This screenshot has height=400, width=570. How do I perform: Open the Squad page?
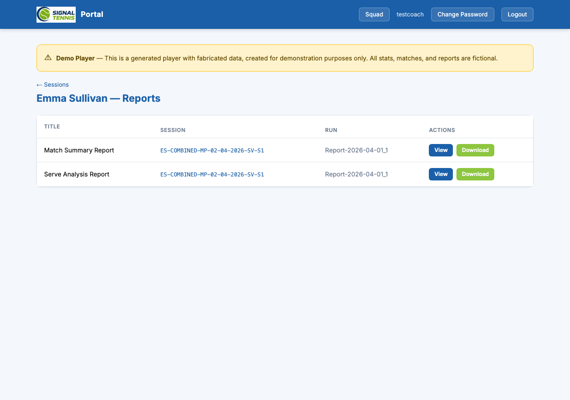coord(374,14)
